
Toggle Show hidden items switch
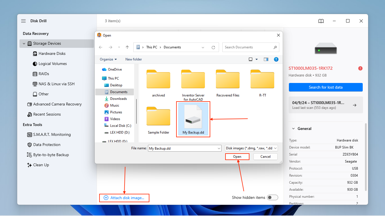click(x=272, y=197)
